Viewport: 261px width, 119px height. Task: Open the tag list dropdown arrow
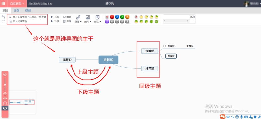pos(194,21)
